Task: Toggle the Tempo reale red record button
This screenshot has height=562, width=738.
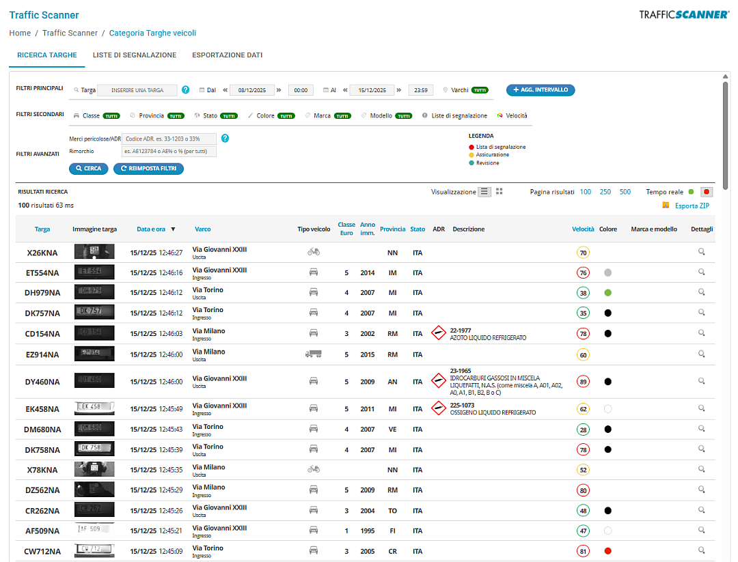Action: click(707, 192)
